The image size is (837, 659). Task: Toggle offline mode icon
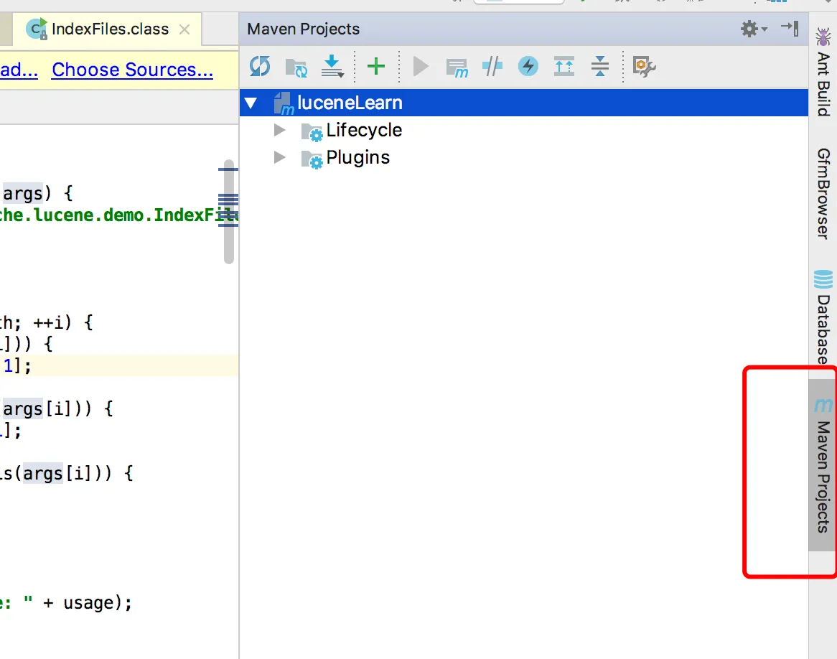(x=492, y=66)
